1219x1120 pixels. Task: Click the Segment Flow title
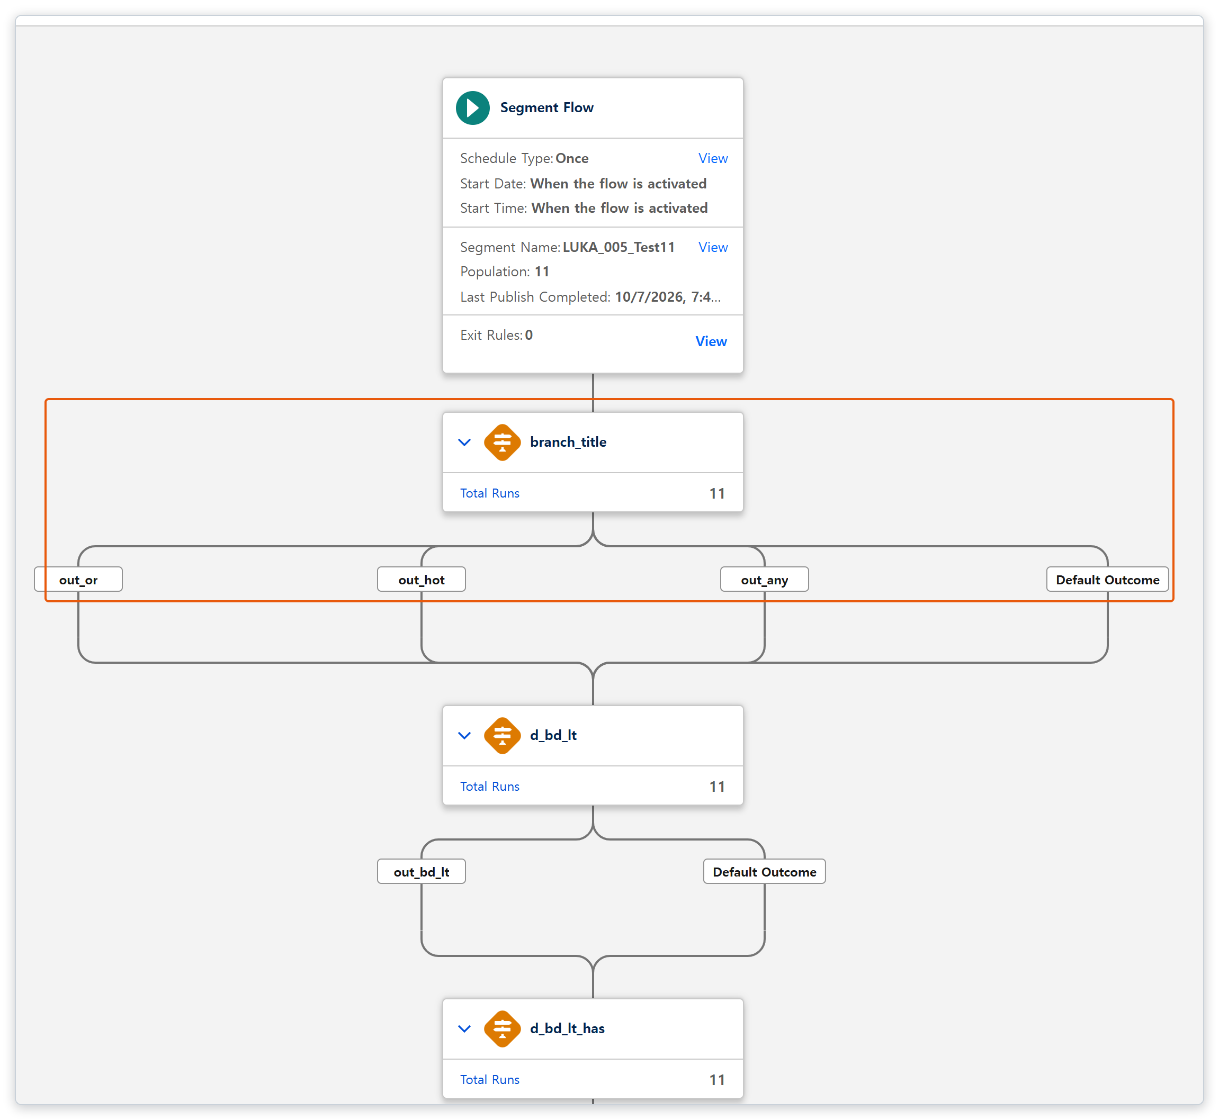(x=546, y=108)
